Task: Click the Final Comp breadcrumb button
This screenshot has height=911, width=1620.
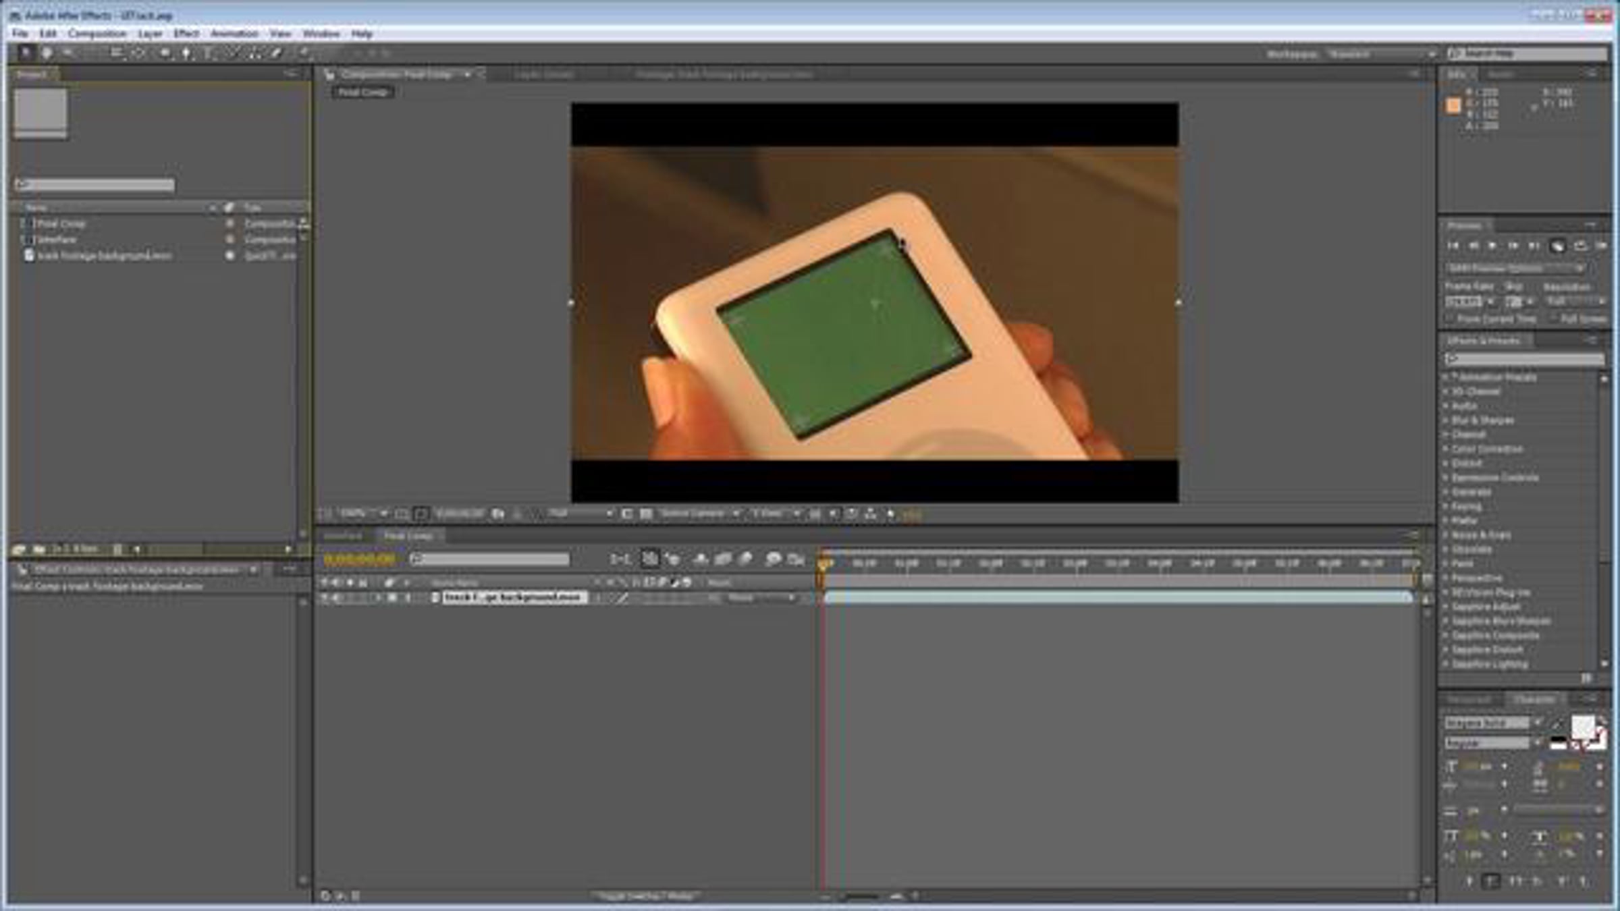Action: tap(362, 92)
